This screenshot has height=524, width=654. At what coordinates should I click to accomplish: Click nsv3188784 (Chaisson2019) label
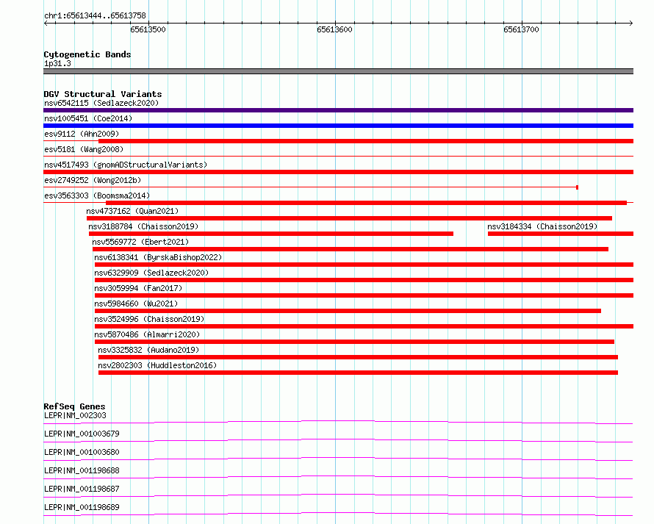(x=143, y=226)
